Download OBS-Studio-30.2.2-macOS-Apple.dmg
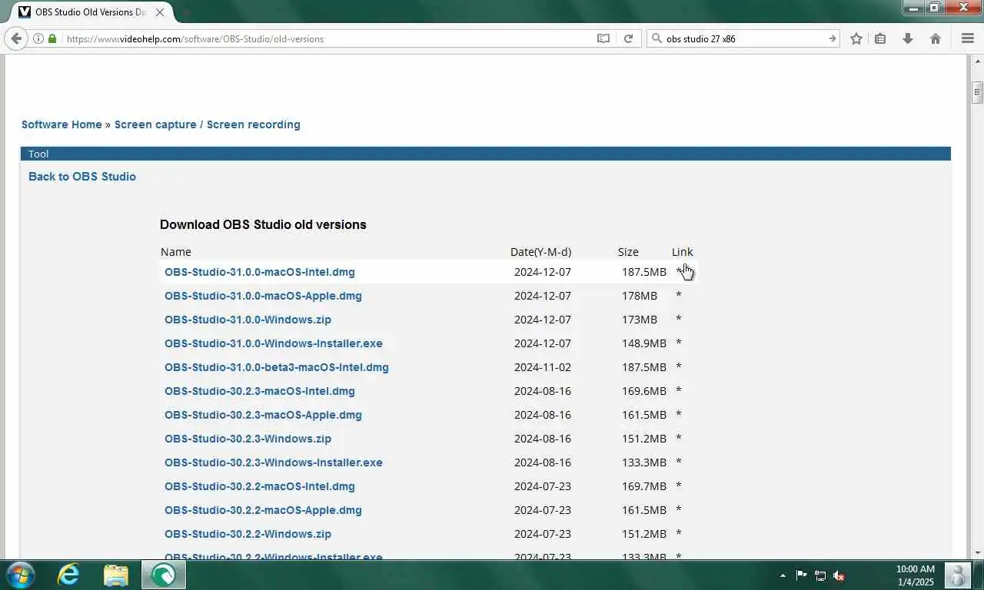This screenshot has width=984, height=590. pyautogui.click(x=263, y=510)
